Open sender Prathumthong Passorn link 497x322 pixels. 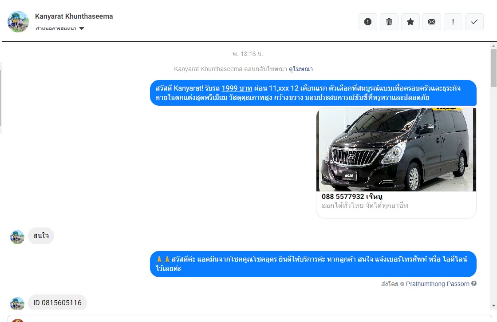(x=438, y=284)
